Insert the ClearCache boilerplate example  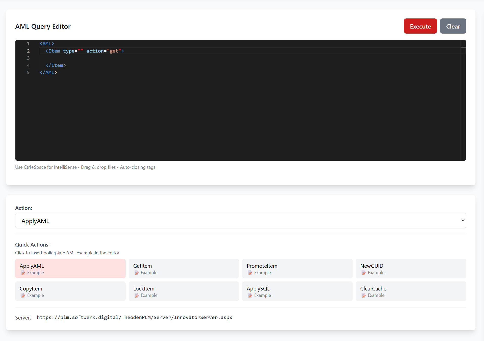(x=411, y=291)
